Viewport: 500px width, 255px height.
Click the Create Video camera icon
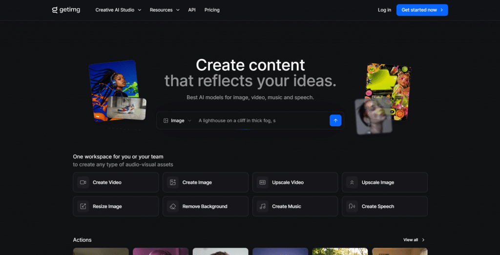pos(83,182)
